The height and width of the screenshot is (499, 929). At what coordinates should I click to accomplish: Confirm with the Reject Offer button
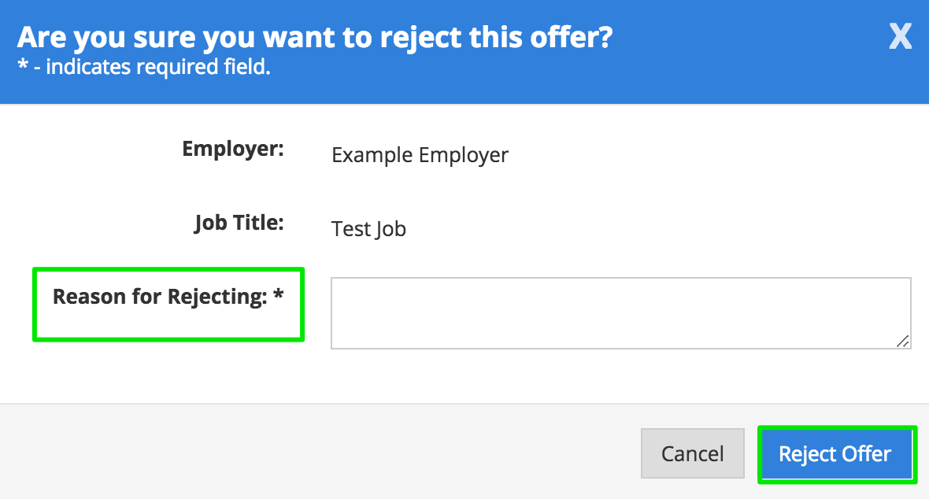(x=835, y=454)
